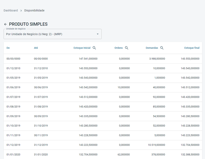205x159 pixels.
Task: Click final stock 143.335,000000 in August row
Action: pos(190,107)
